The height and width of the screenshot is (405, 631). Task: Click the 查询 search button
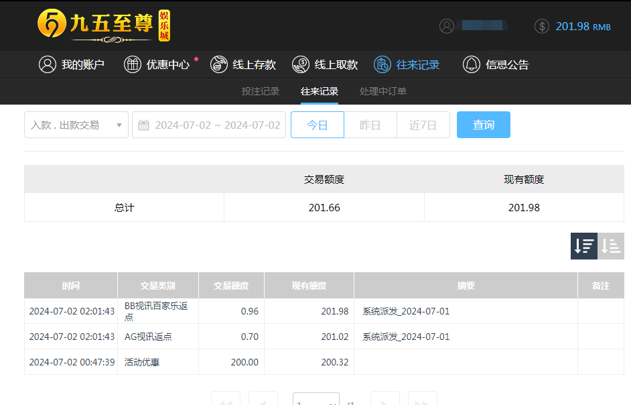tap(484, 125)
